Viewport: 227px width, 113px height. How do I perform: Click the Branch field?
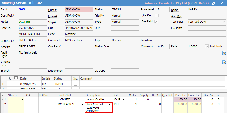click(33, 71)
